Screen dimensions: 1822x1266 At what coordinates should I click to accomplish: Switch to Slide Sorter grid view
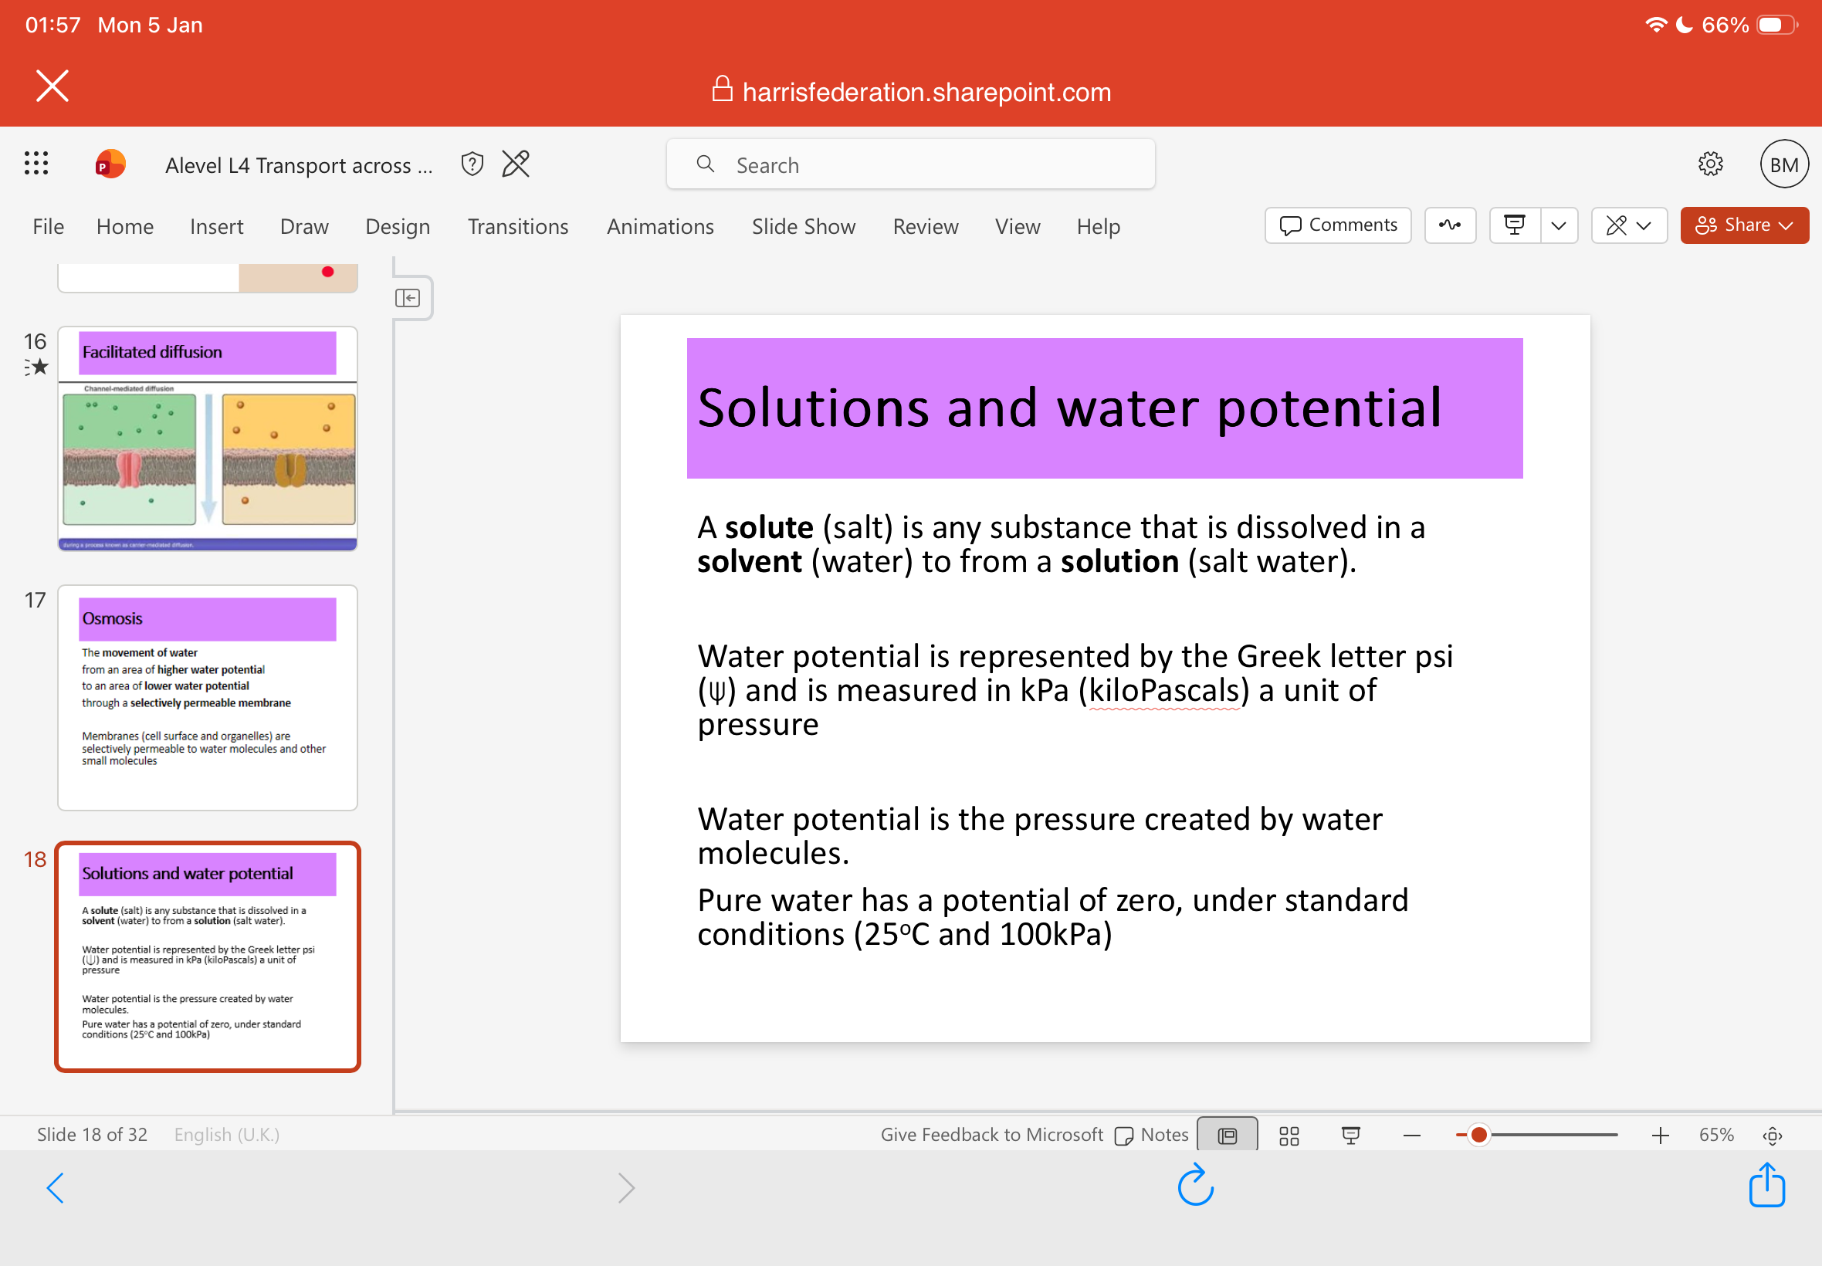click(x=1289, y=1136)
